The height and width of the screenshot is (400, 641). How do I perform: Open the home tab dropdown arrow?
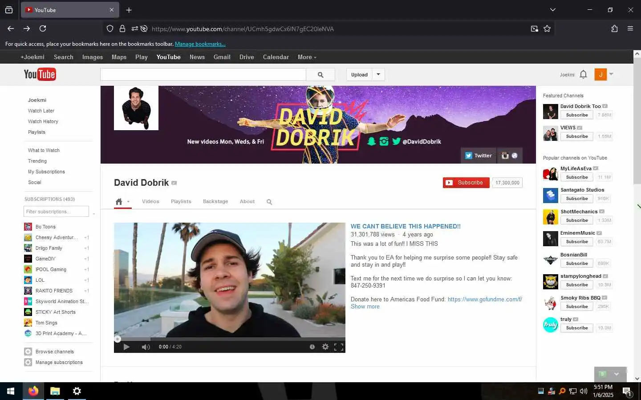pyautogui.click(x=128, y=202)
